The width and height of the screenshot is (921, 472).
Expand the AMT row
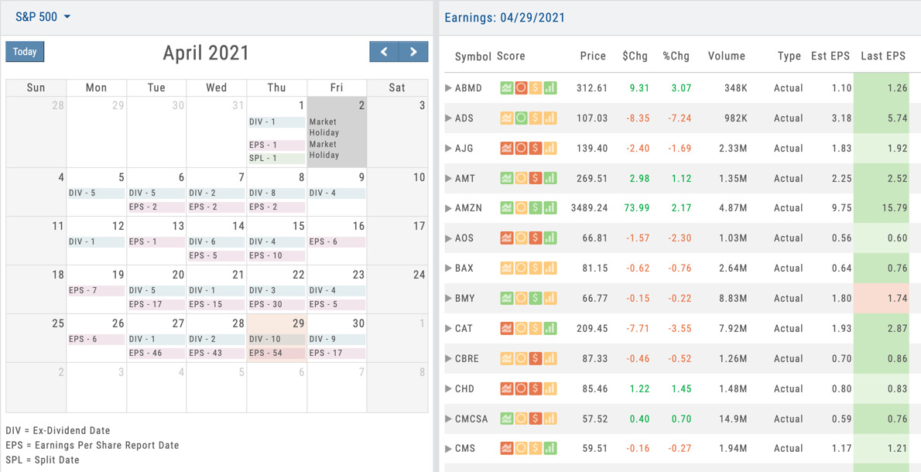click(448, 179)
